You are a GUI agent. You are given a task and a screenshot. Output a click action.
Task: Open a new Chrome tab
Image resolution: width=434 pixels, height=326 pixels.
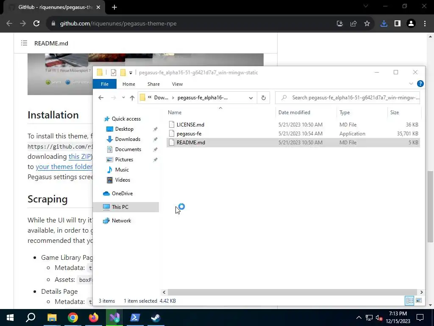[x=114, y=7]
